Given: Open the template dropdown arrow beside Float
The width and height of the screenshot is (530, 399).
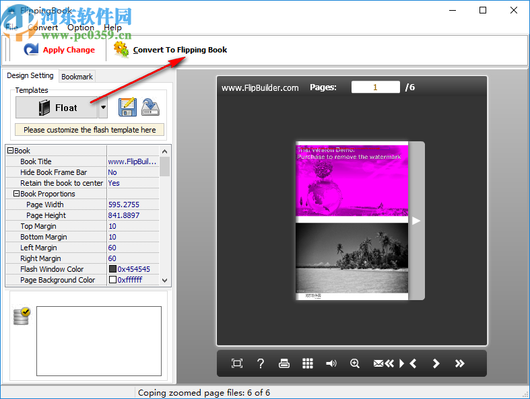Looking at the screenshot, I should (x=103, y=108).
